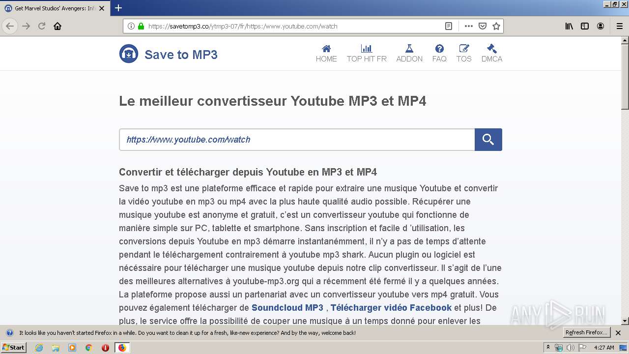Click the scrollbar up arrow

click(625, 40)
